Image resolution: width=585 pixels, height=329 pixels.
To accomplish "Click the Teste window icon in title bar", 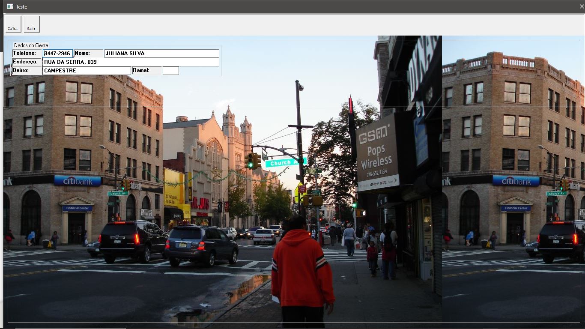I will [10, 6].
